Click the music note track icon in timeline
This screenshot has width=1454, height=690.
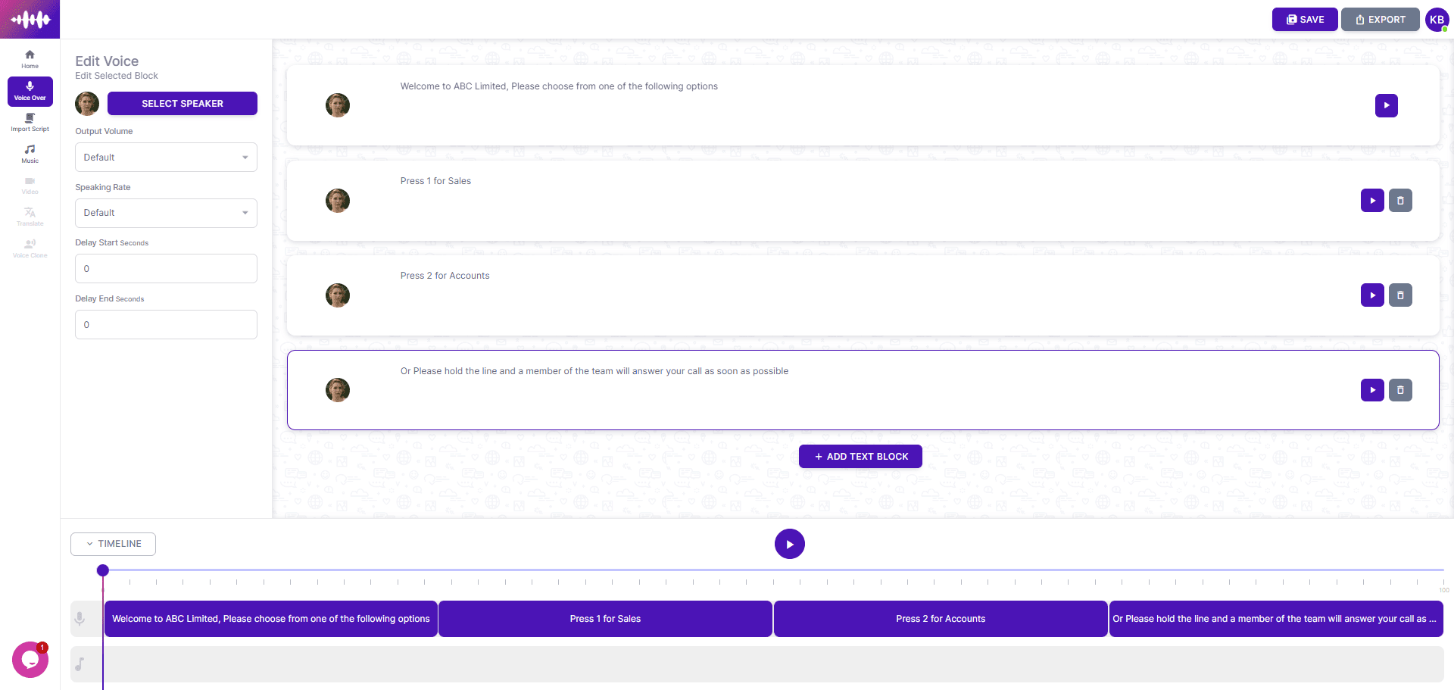(80, 664)
